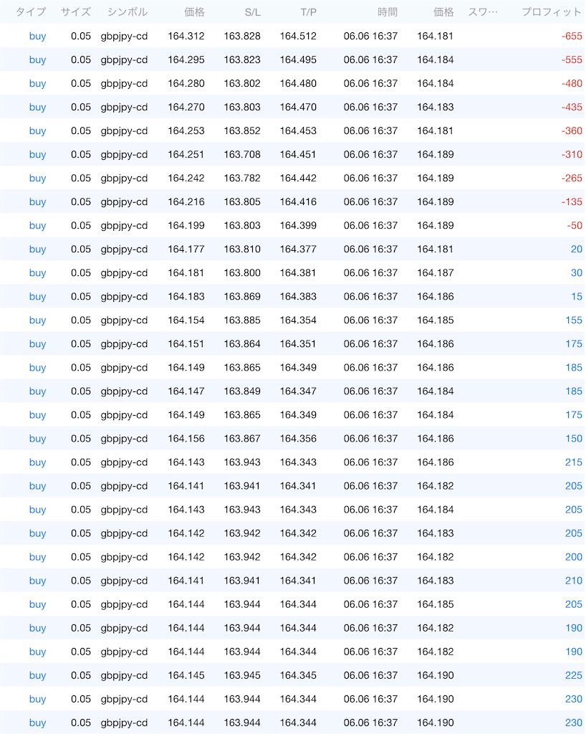
Task: Select the -50 profit value
Action: [x=575, y=226]
